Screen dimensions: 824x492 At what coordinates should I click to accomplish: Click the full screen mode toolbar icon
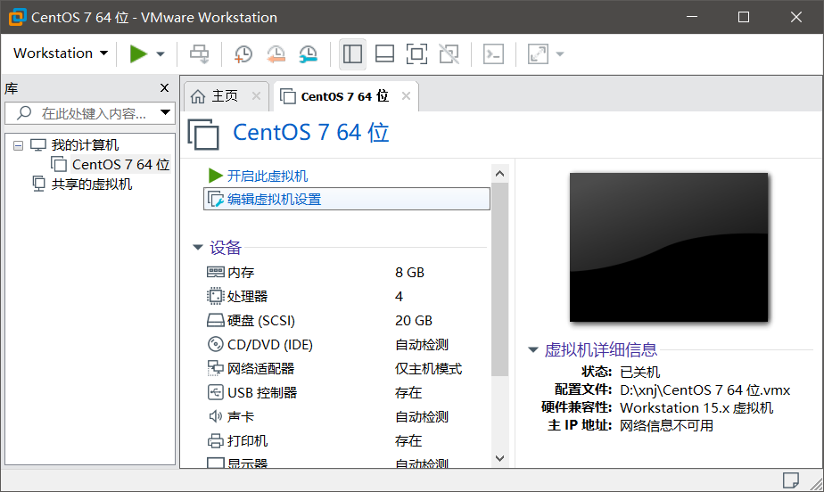point(416,53)
